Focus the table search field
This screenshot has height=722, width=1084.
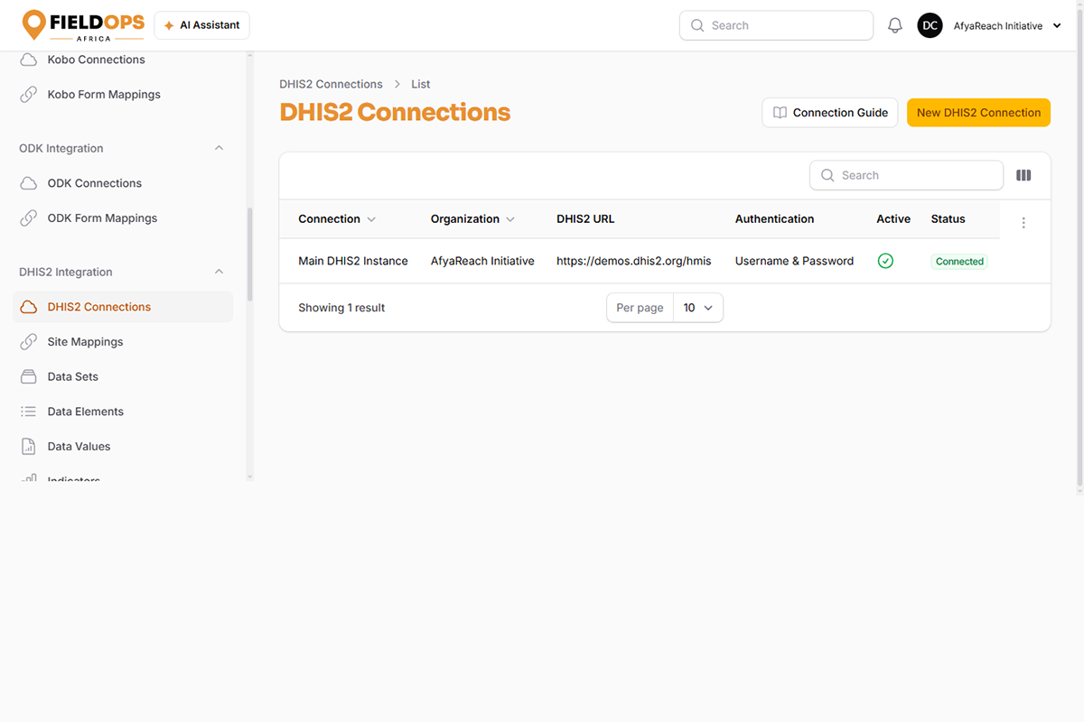tap(906, 175)
